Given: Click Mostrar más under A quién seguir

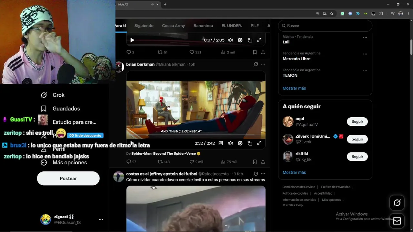Looking at the screenshot, I should click(294, 172).
